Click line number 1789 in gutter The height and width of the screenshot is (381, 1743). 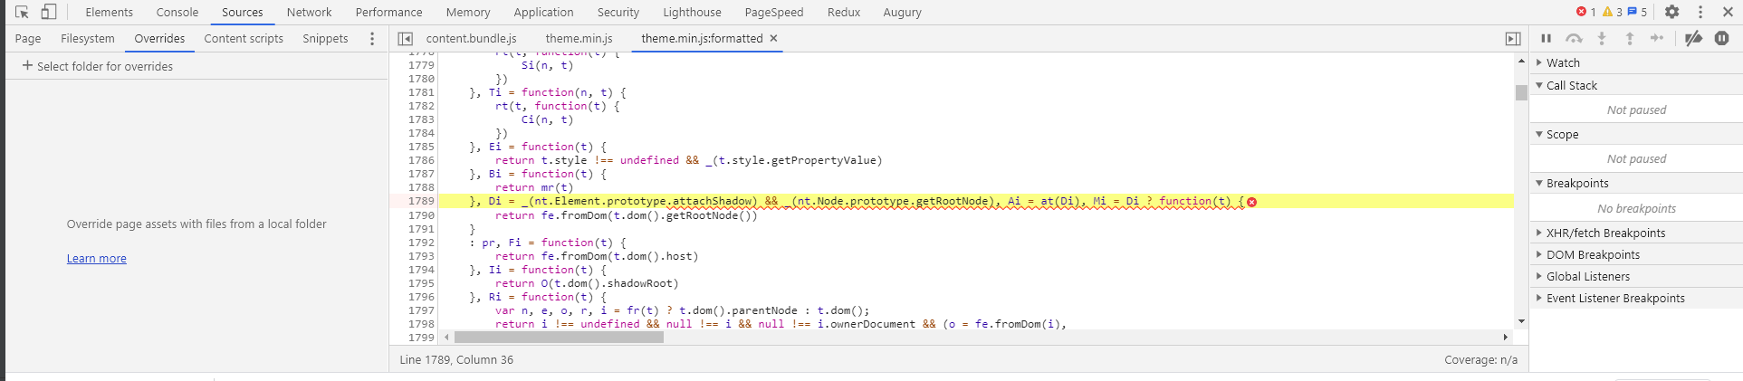click(x=421, y=201)
